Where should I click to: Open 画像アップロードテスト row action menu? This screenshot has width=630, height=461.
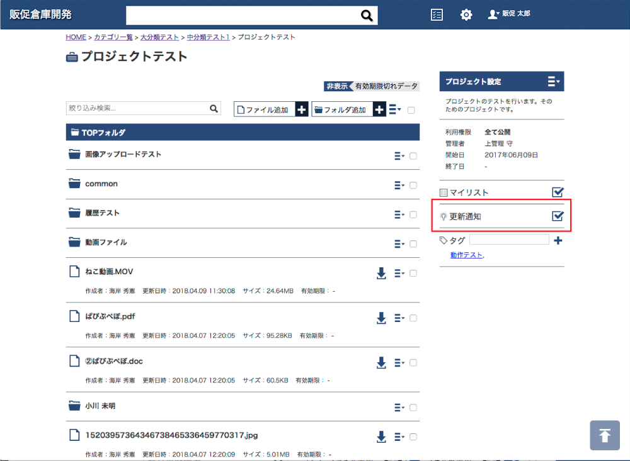[399, 156]
